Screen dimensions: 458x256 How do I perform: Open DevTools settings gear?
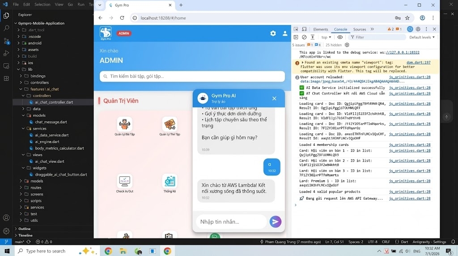pos(418,29)
